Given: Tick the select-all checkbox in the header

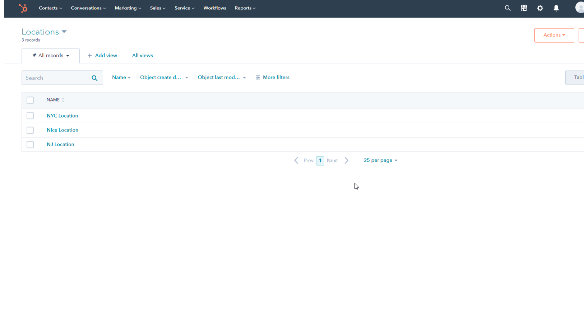Looking at the screenshot, I should click(x=30, y=100).
